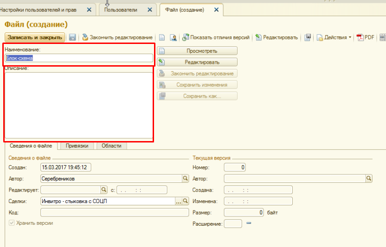This screenshot has width=386, height=247.
Task: Close the Пользователи tab
Action: tap(149, 9)
